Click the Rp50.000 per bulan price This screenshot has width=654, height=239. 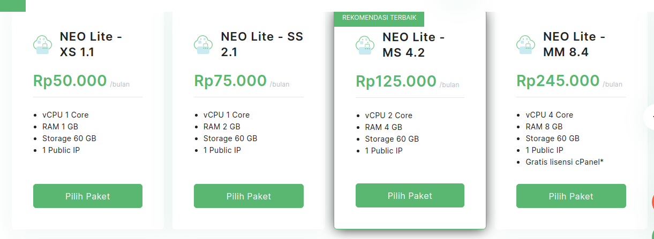[70, 81]
